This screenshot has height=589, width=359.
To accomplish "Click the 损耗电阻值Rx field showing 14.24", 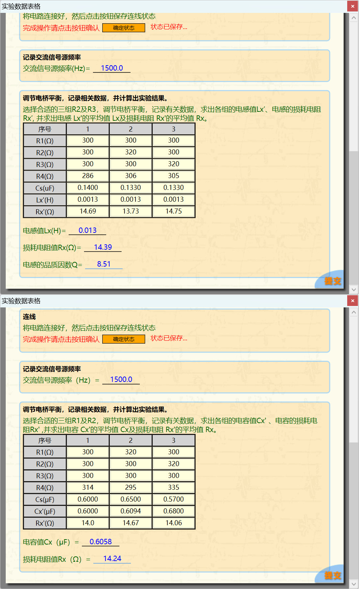I will click(x=112, y=559).
